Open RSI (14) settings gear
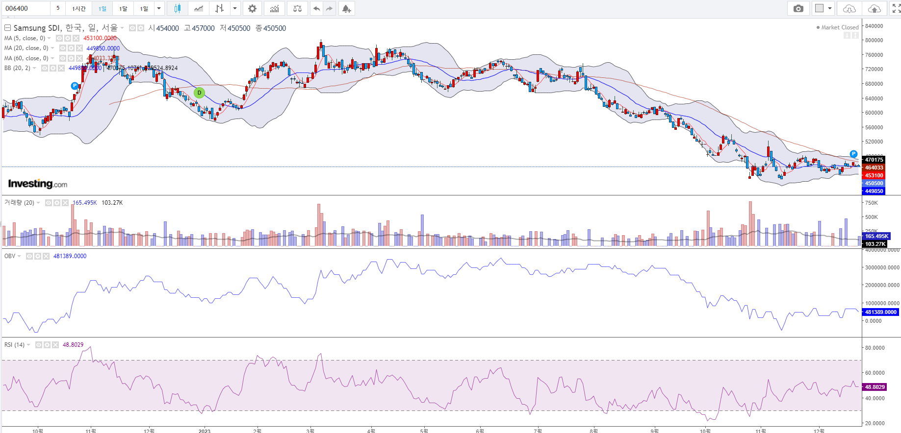This screenshot has height=433, width=901. pyautogui.click(x=47, y=345)
